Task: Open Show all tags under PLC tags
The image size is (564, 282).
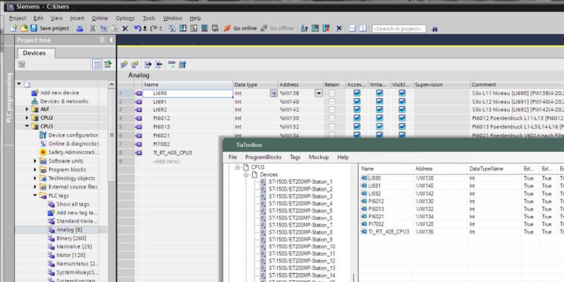Action: click(73, 204)
